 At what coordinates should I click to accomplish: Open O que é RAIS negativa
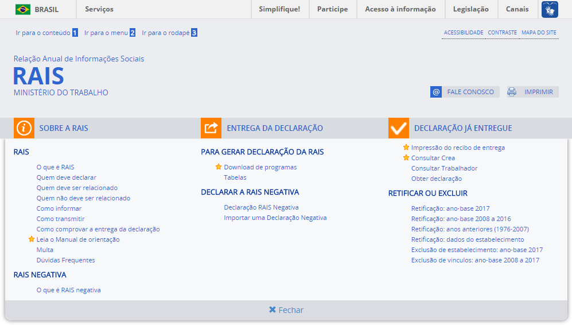pyautogui.click(x=69, y=290)
